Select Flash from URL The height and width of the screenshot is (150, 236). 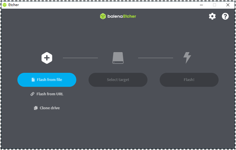[47, 94]
